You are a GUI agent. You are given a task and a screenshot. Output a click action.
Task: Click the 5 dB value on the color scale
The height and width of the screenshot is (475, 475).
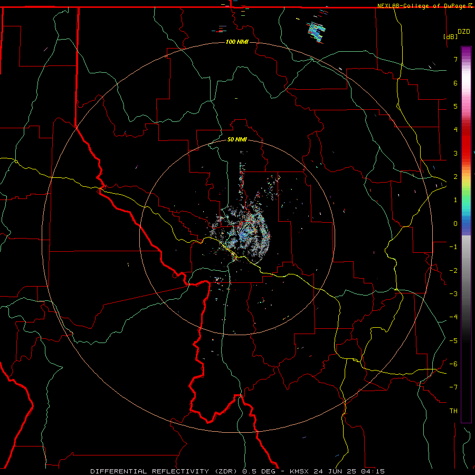pyautogui.click(x=455, y=106)
